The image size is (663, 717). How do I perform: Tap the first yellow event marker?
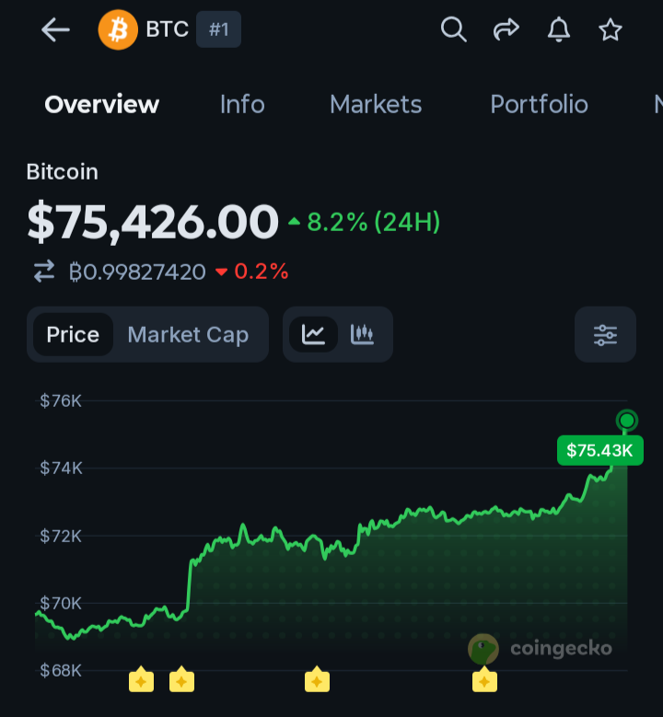click(x=142, y=680)
